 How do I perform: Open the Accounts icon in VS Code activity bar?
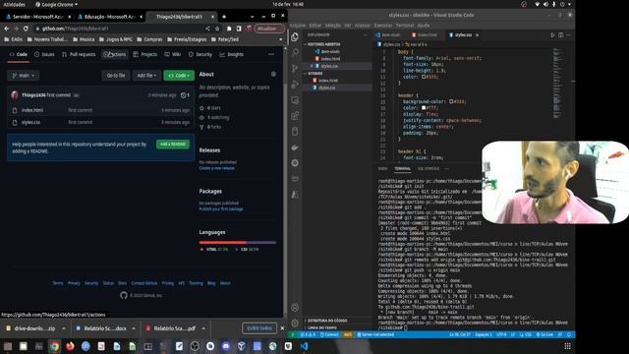295,308
